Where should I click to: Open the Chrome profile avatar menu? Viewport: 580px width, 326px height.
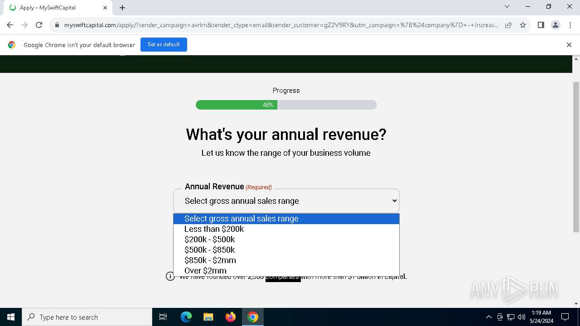coord(556,25)
